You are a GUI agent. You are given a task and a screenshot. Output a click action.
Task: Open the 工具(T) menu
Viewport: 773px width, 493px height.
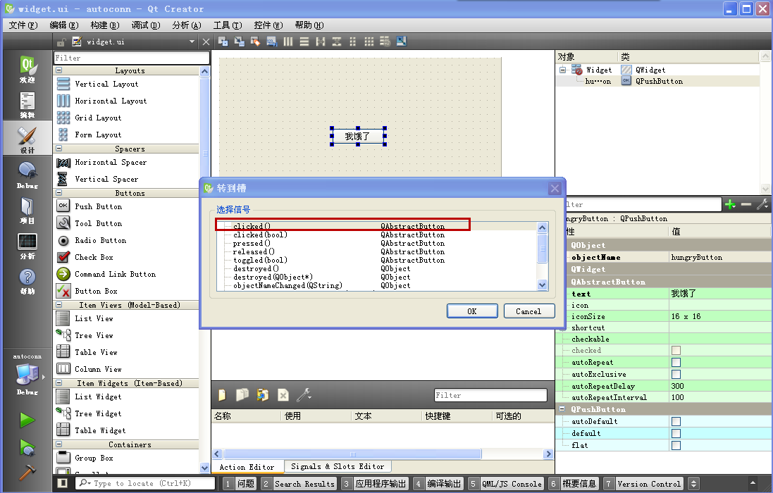point(228,25)
